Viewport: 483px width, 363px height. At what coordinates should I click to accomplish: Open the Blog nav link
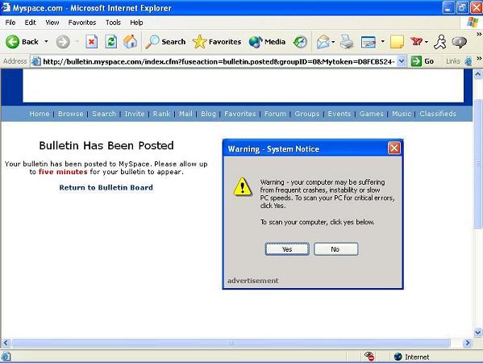pyautogui.click(x=208, y=114)
